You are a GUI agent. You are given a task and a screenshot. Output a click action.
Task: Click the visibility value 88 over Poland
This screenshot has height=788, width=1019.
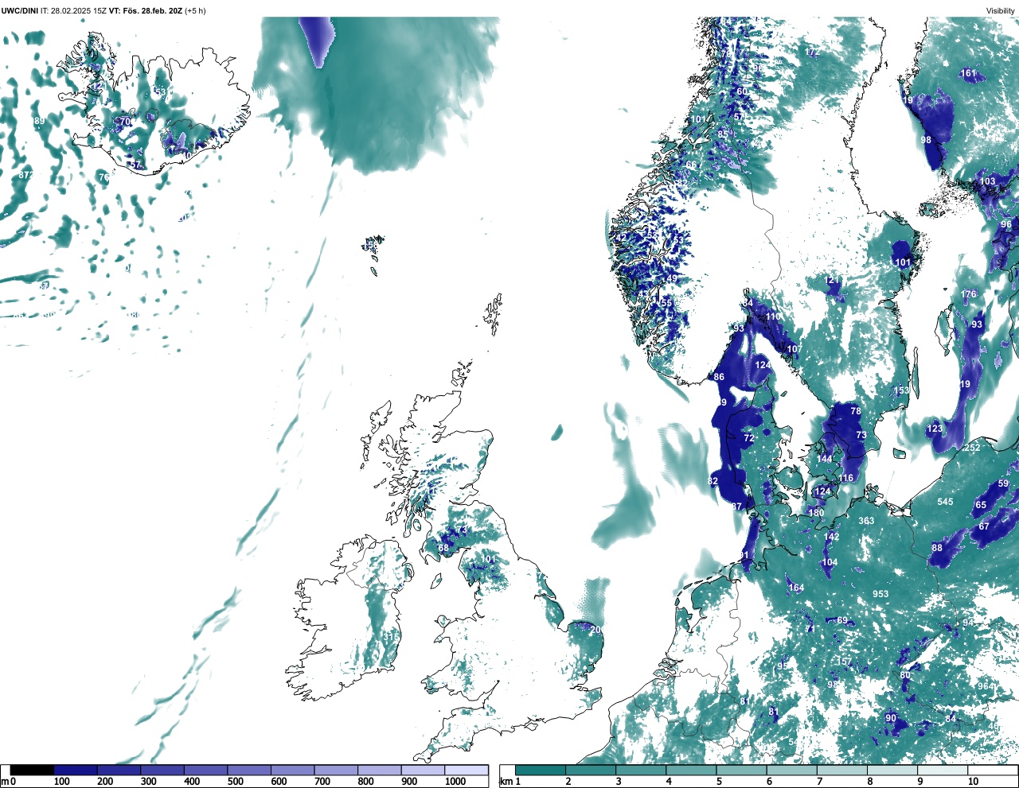click(937, 548)
